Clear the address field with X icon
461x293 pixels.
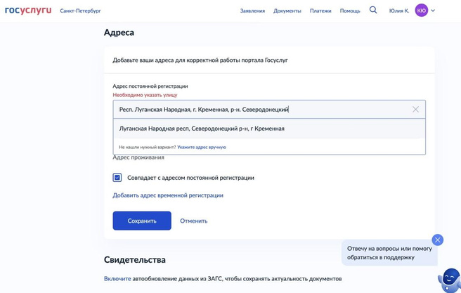coord(415,110)
